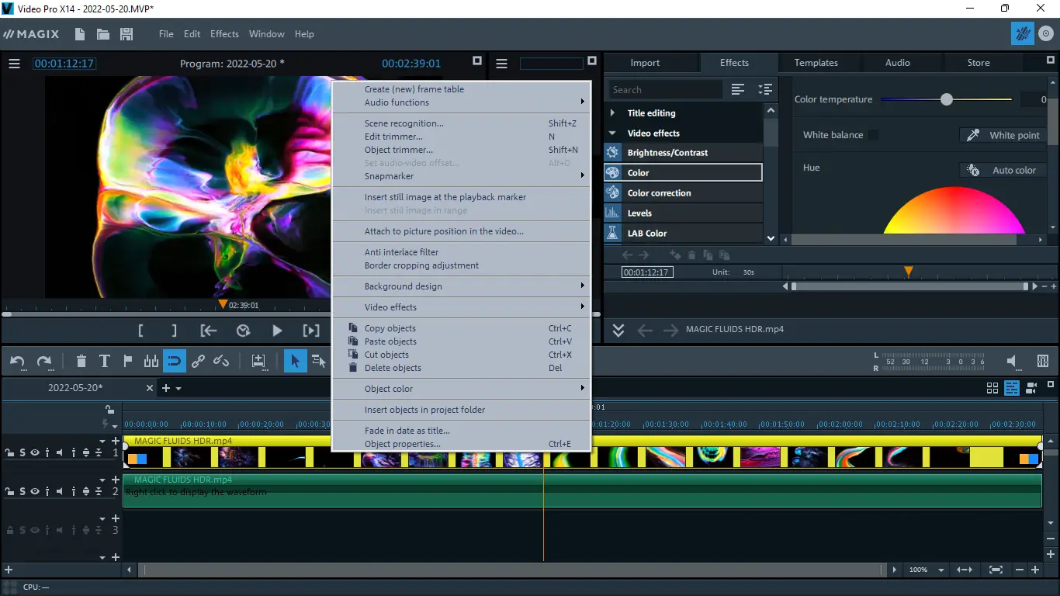
Task: Click the Auto color button
Action: click(1003, 170)
